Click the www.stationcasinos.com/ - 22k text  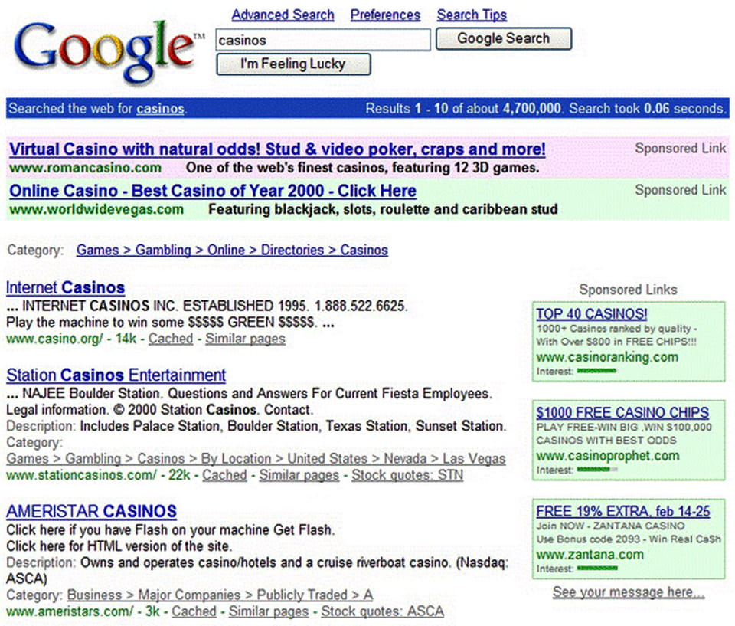point(98,475)
